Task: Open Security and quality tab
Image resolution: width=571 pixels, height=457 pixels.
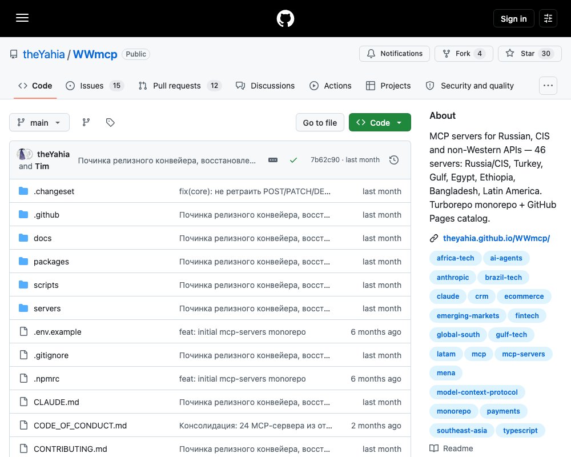Action: click(470, 86)
